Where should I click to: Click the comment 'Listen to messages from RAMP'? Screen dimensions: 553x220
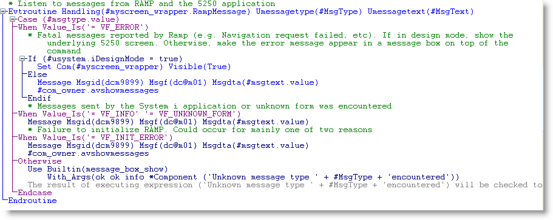click(x=141, y=4)
